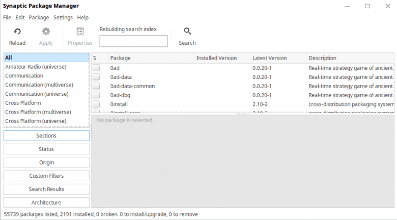
Task: Click the Search magnifier icon
Action: point(187,32)
